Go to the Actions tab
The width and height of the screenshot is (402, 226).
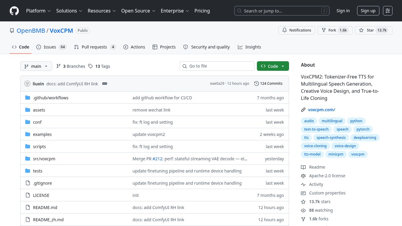tap(134, 47)
